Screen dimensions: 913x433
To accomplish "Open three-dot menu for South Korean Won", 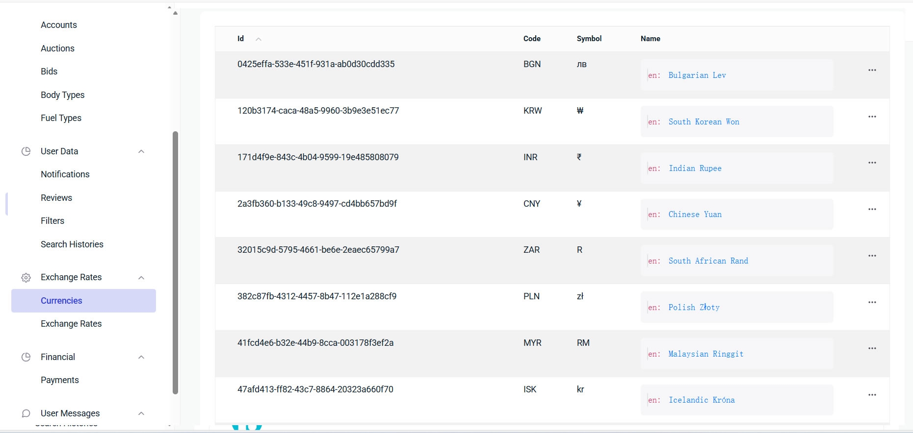I will pos(872,117).
